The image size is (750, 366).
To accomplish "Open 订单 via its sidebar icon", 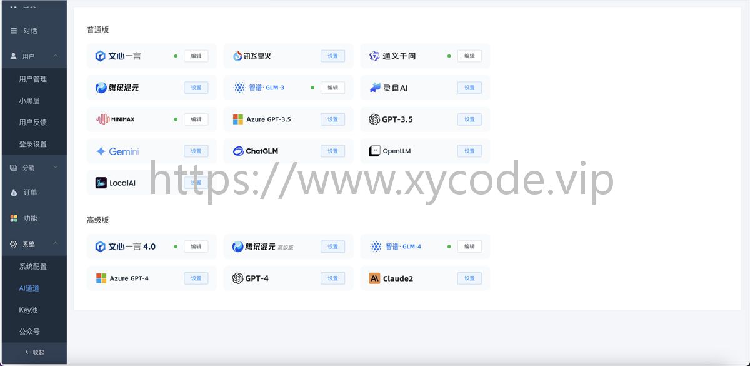I will (14, 193).
